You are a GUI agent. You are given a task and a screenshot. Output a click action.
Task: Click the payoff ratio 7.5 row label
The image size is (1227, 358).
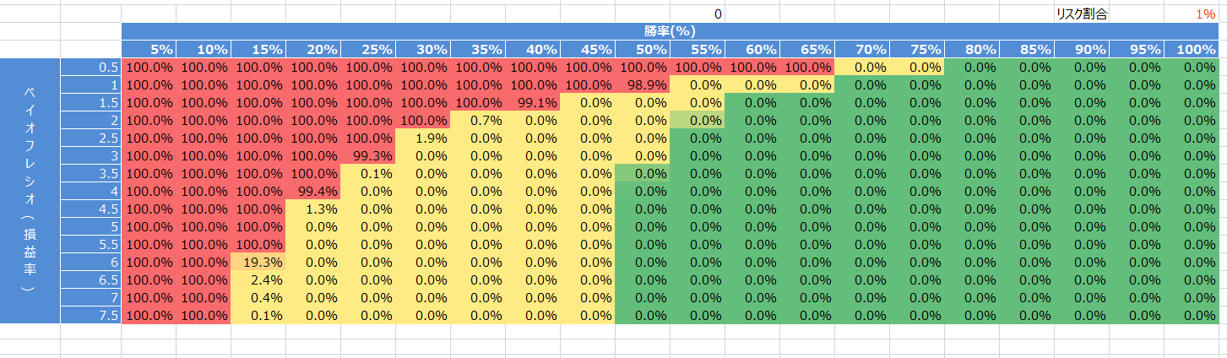click(x=90, y=315)
